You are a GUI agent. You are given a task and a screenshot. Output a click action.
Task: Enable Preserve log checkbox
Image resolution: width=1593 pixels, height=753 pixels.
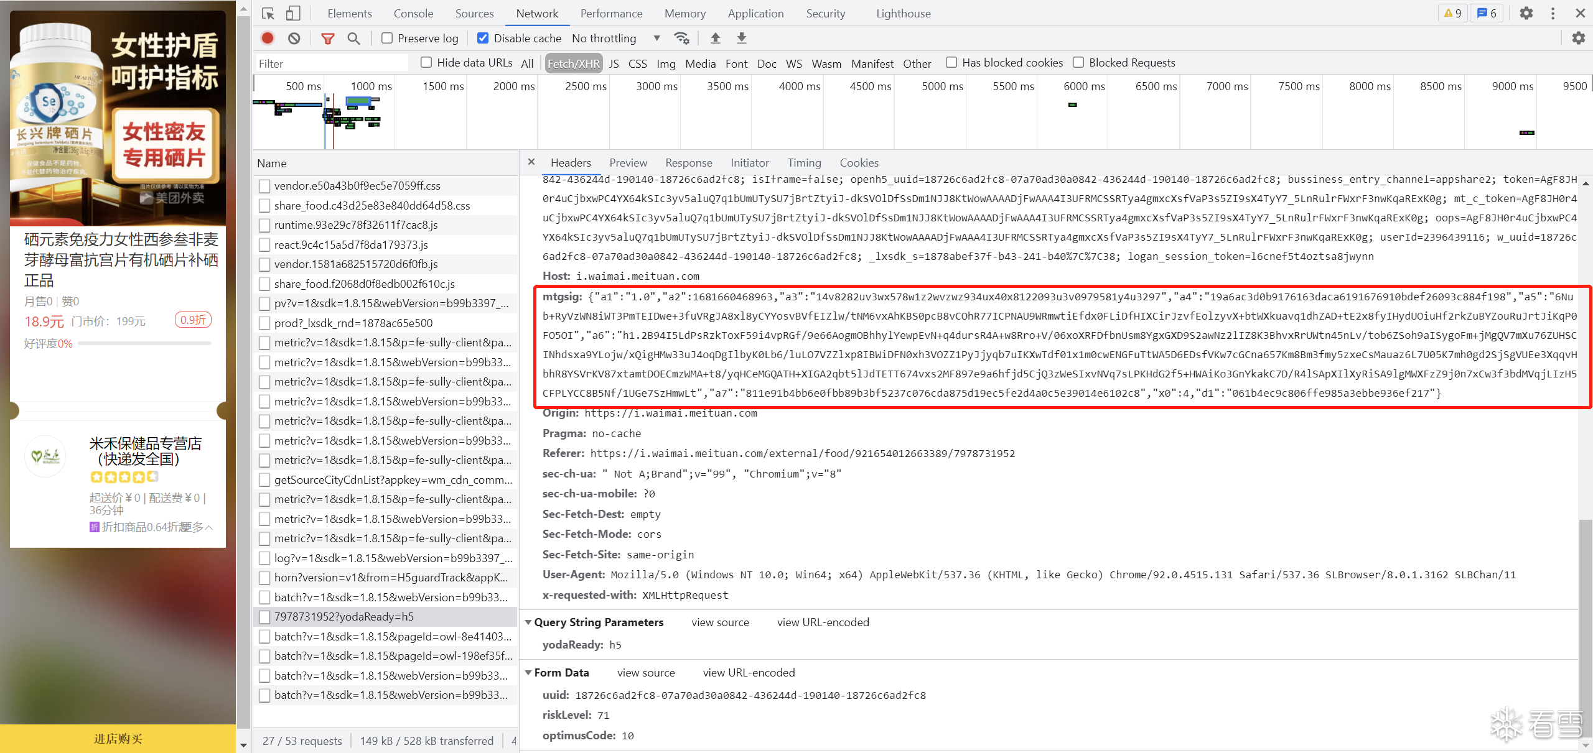tap(387, 38)
